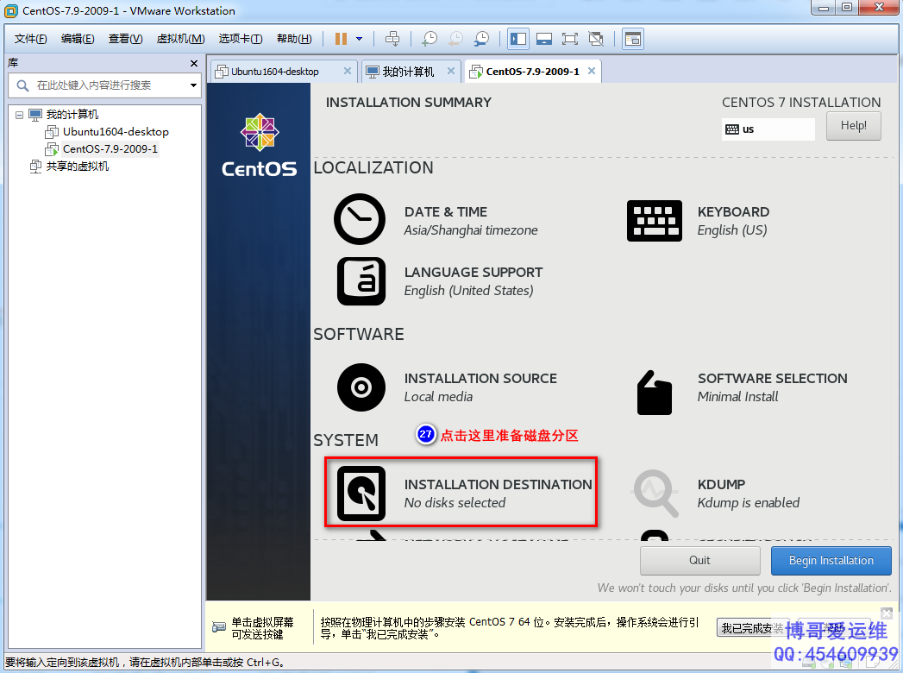Close the CentOS-7.9-2009-1 tab
Viewport: 903px width, 673px height.
tap(592, 71)
